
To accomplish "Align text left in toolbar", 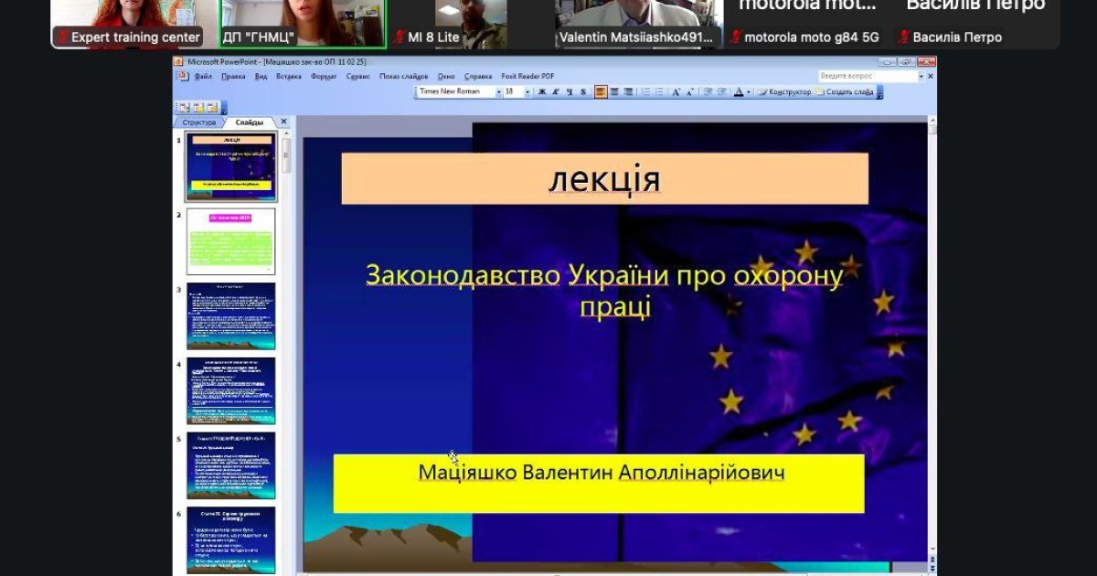I will pyautogui.click(x=601, y=91).
